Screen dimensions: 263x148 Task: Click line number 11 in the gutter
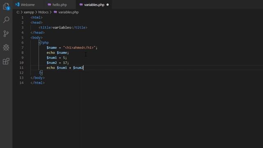point(21,68)
